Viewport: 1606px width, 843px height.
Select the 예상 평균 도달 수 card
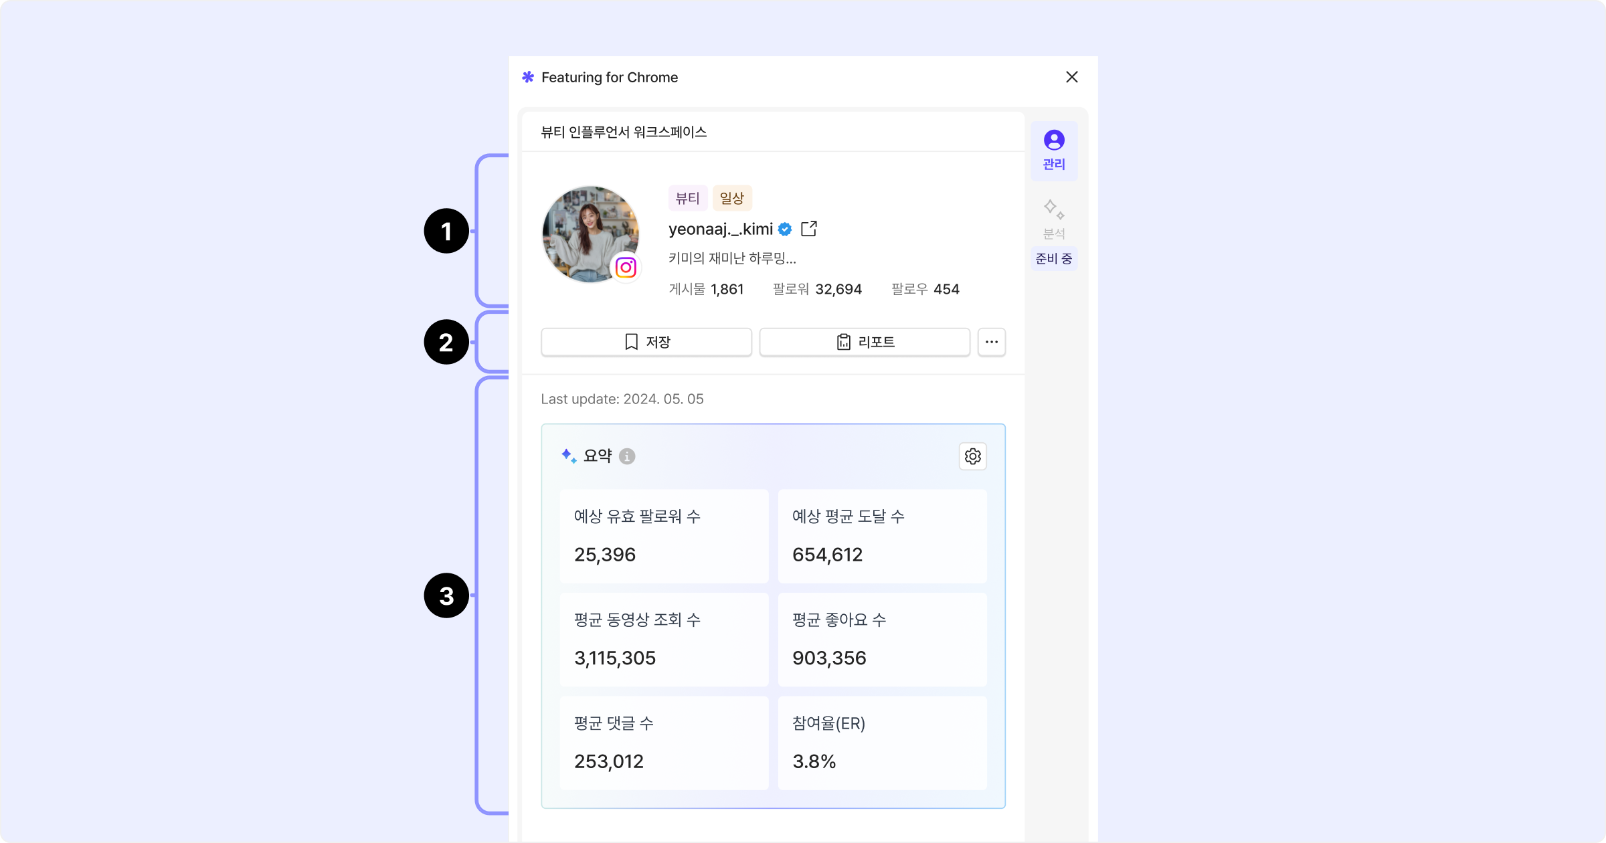tap(881, 536)
